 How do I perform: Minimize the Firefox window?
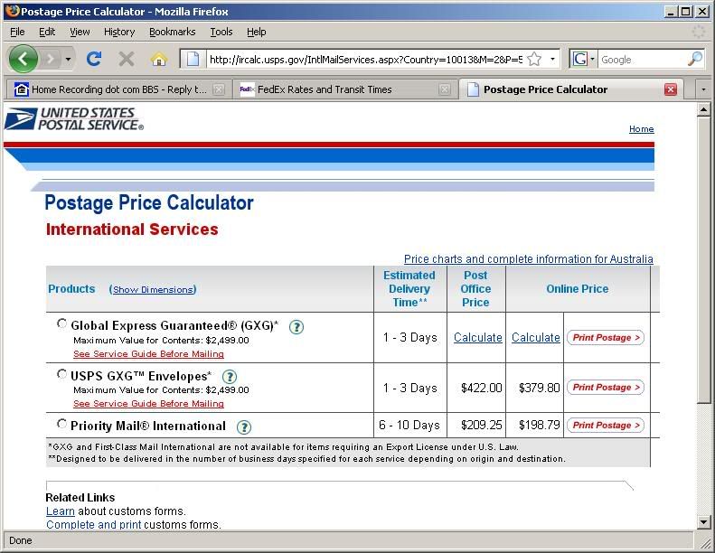point(670,12)
